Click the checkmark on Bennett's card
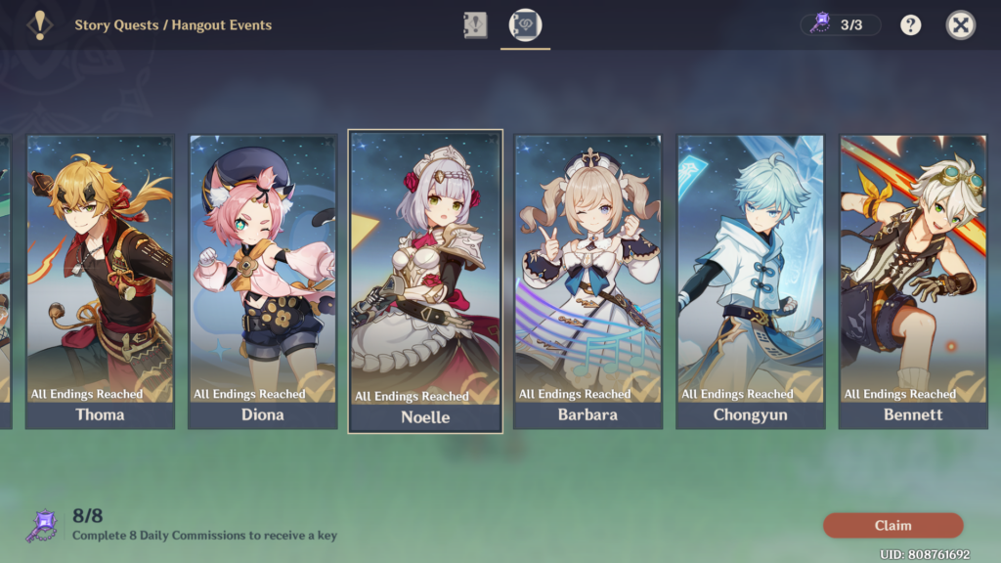This screenshot has height=563, width=1001. (x=969, y=384)
